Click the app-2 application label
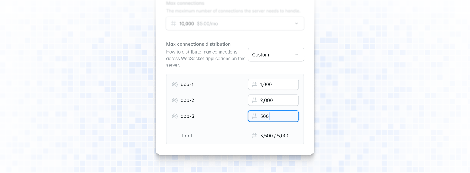The image size is (470, 173). (187, 100)
